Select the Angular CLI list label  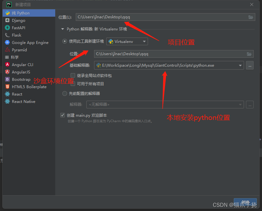(22, 64)
